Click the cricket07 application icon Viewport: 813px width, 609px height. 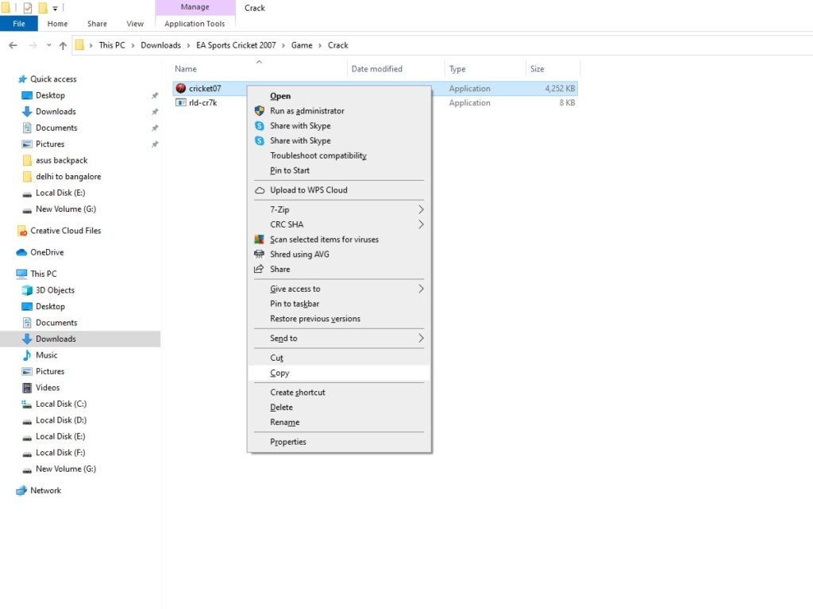(x=180, y=89)
